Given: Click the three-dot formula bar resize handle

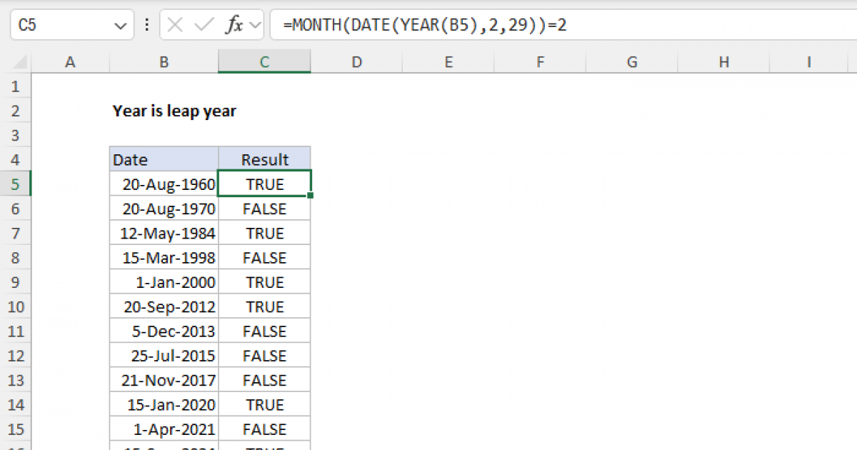Looking at the screenshot, I should pos(147,26).
